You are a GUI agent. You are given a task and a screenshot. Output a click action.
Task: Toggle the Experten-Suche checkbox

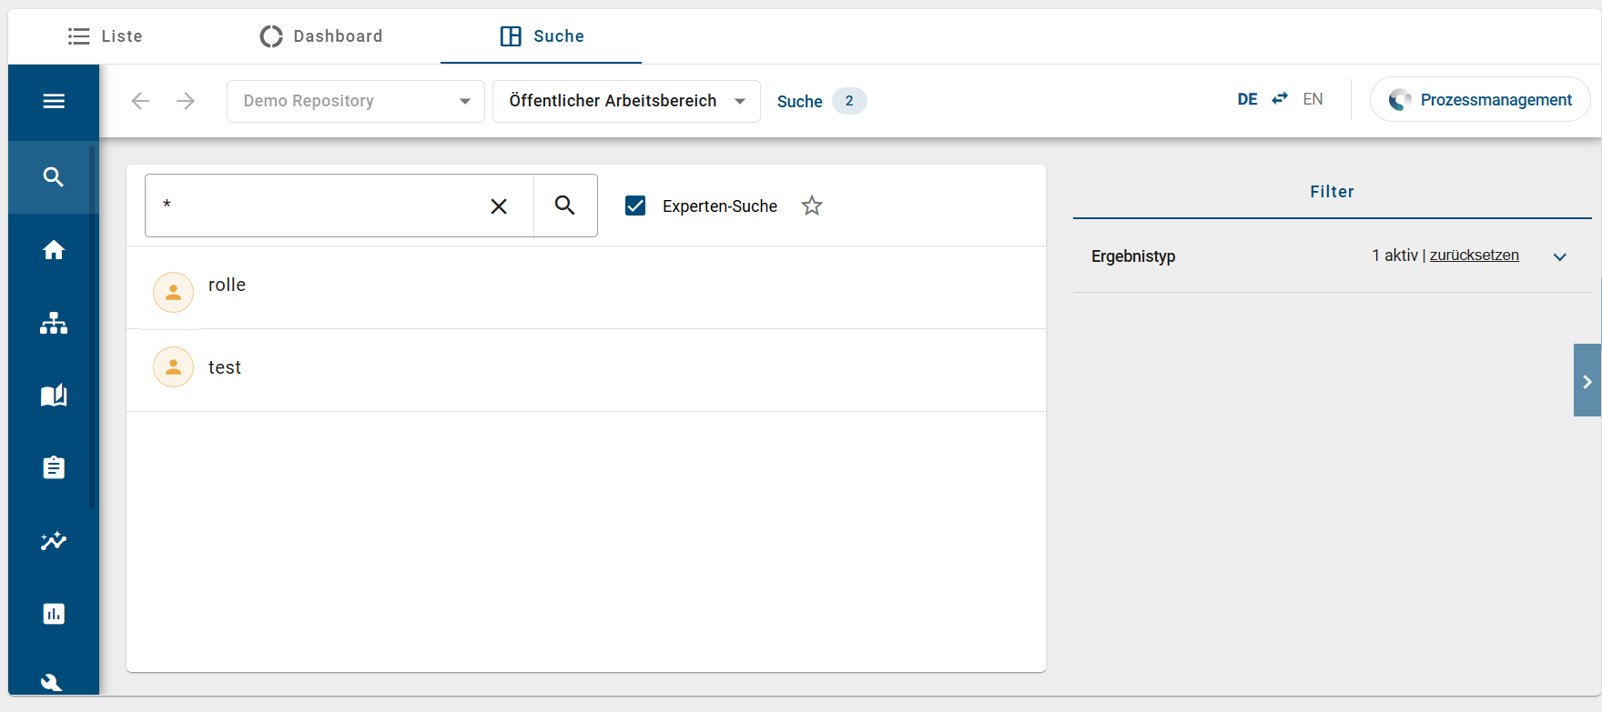click(x=635, y=206)
